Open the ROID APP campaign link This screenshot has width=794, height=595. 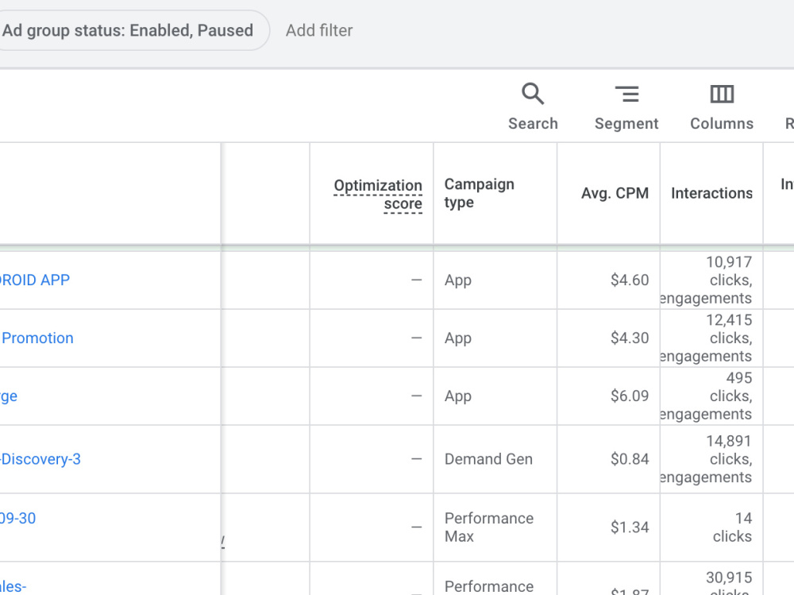(34, 280)
